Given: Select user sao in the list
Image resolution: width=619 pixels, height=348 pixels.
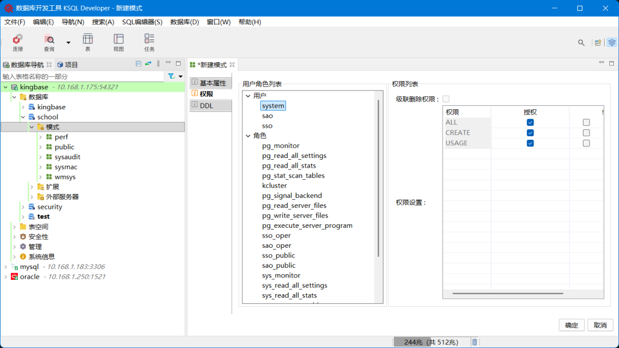Looking at the screenshot, I should 267,116.
